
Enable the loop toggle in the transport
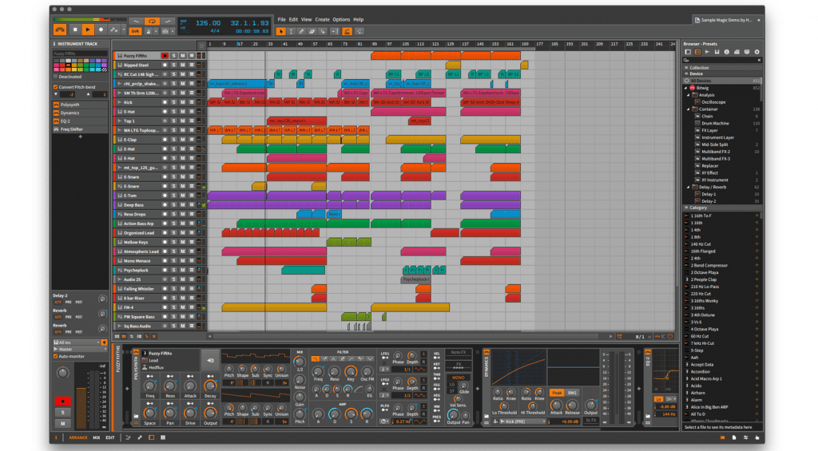[152, 22]
